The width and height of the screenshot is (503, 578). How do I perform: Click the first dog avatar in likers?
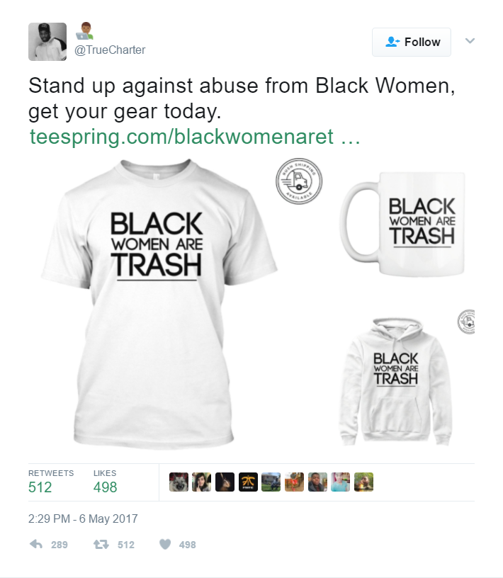(x=179, y=482)
